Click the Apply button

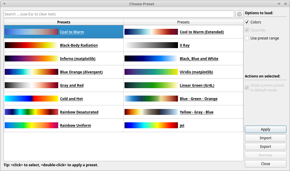pyautogui.click(x=265, y=129)
